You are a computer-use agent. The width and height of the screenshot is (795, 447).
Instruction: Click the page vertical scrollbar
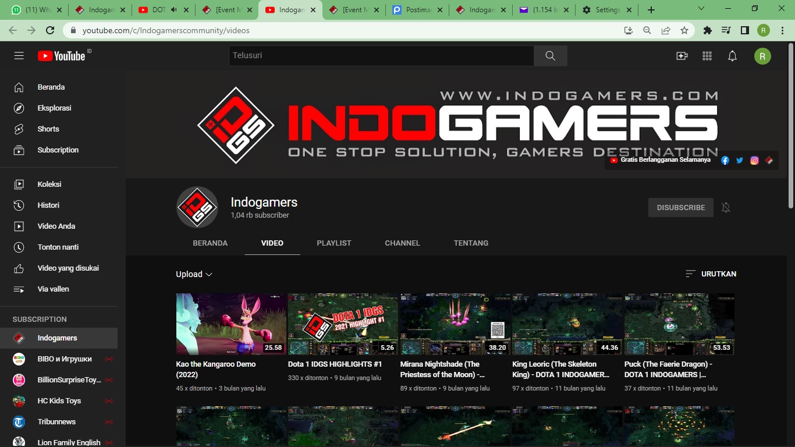[790, 125]
